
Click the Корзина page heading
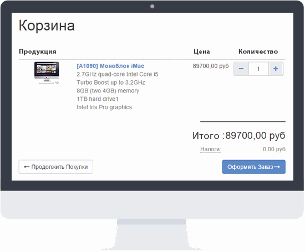[47, 25]
